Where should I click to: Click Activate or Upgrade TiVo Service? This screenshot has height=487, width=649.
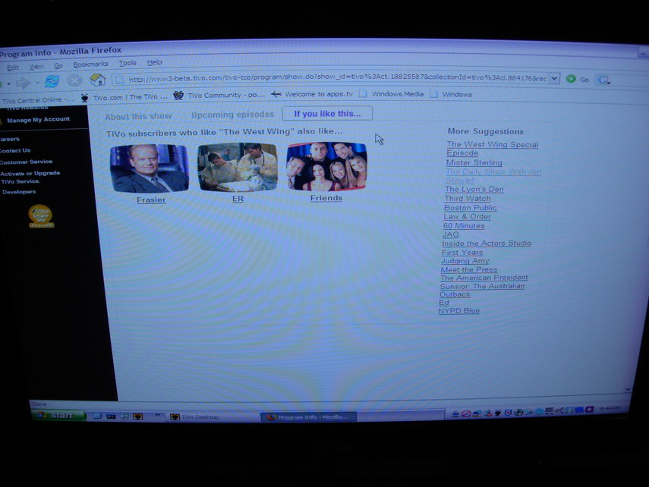(30, 177)
